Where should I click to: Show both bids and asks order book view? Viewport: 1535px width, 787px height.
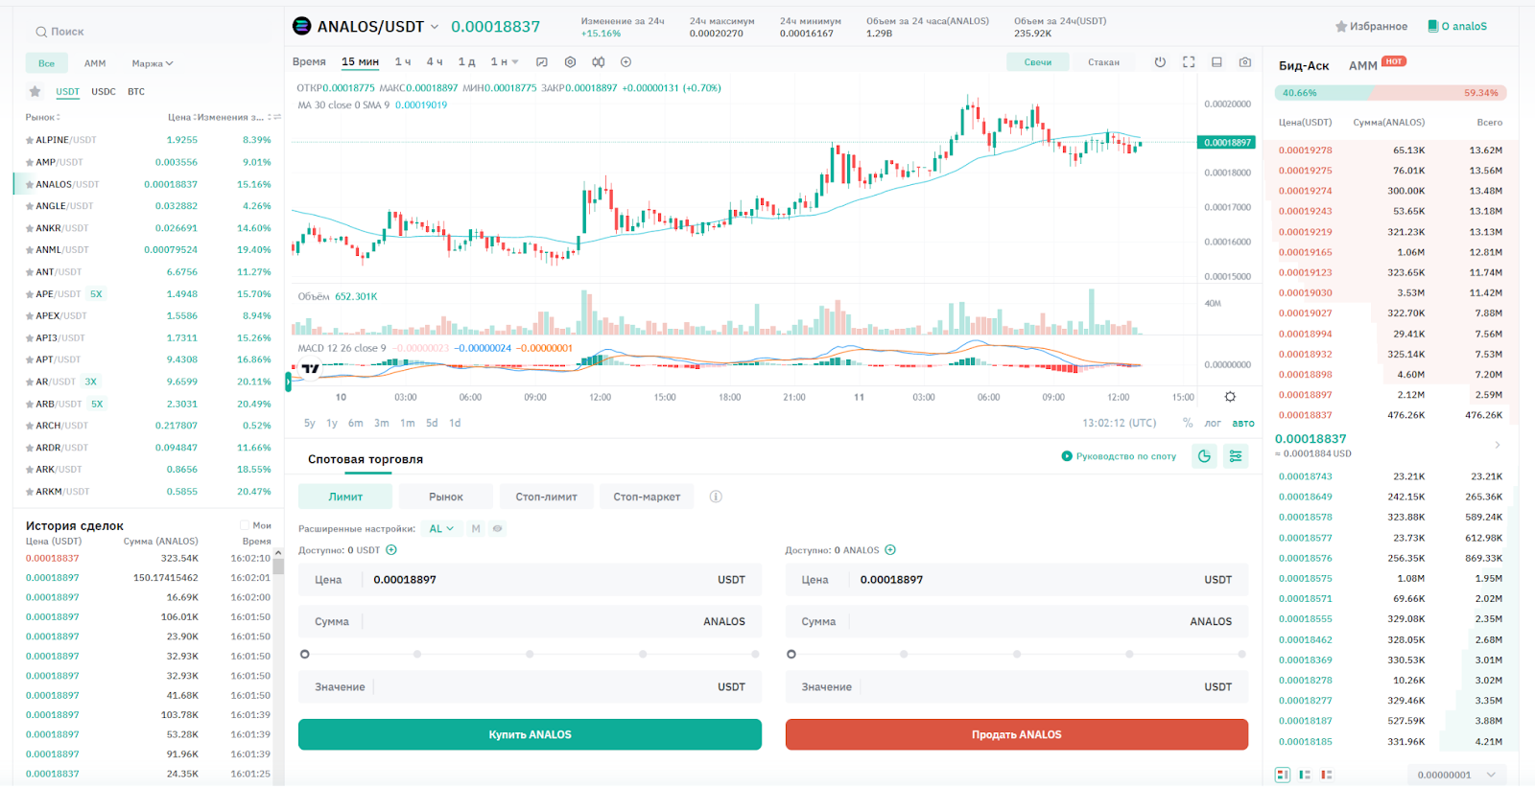click(1283, 775)
